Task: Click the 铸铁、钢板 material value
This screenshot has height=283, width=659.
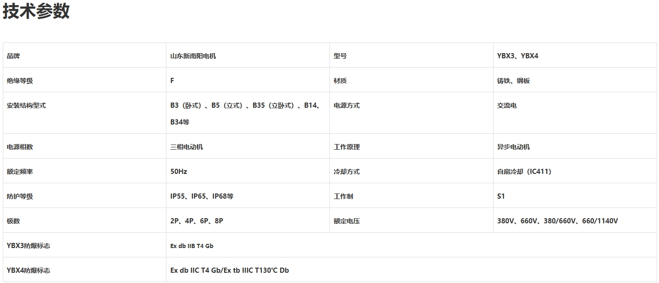Action: point(514,81)
